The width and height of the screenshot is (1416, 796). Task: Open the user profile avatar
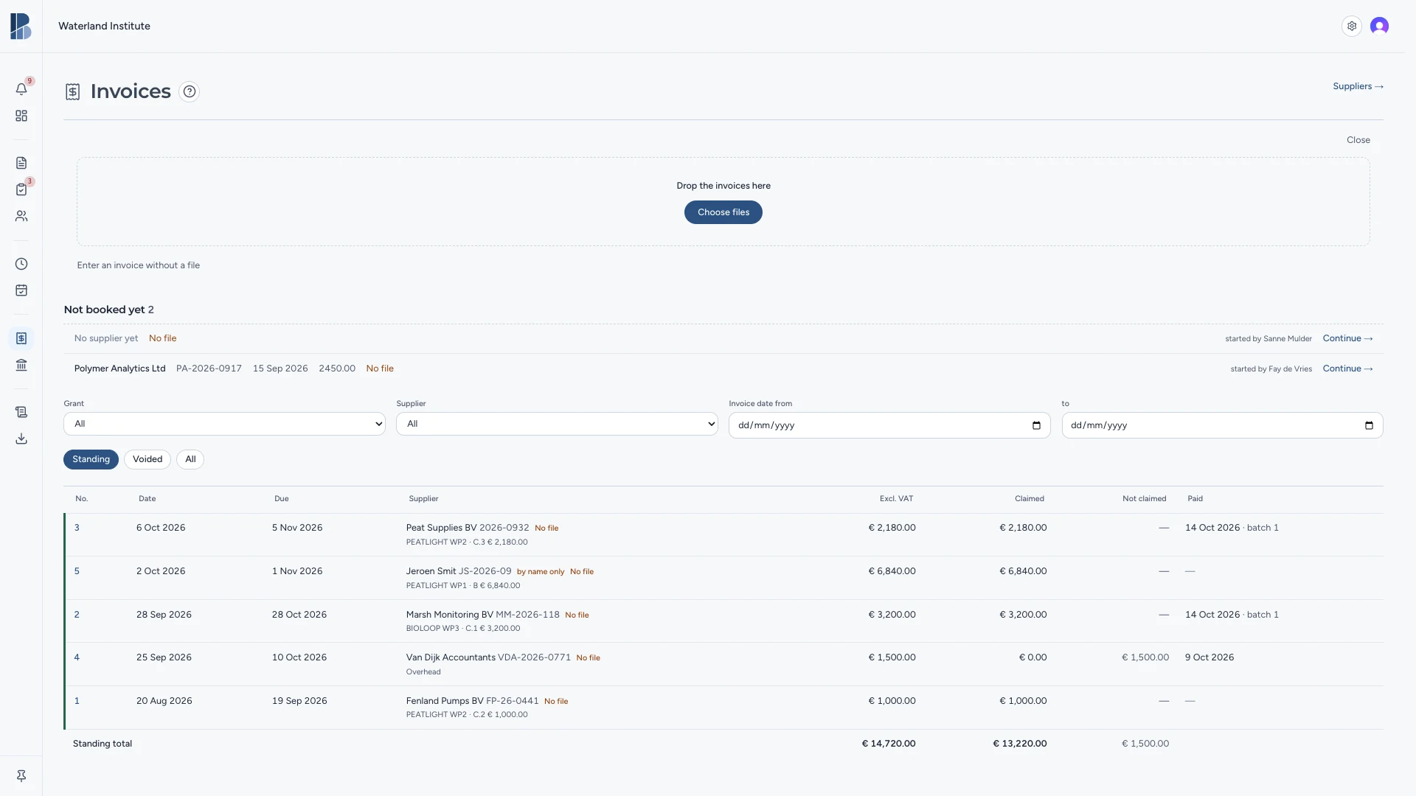coord(1380,26)
